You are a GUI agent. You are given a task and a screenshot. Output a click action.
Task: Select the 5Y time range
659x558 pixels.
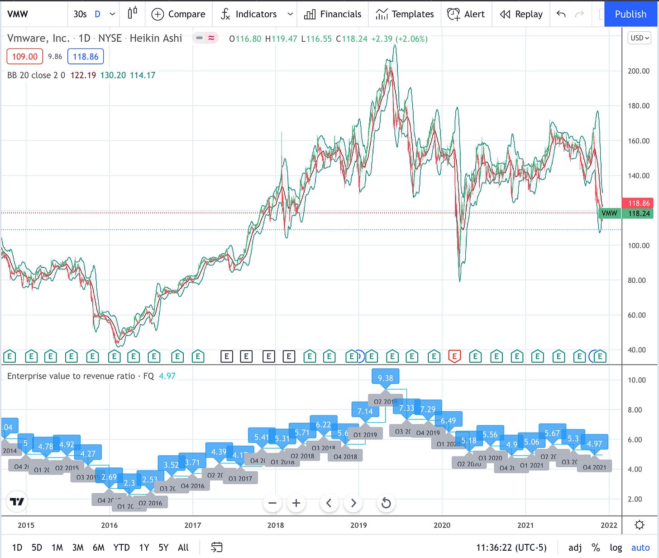click(x=163, y=548)
